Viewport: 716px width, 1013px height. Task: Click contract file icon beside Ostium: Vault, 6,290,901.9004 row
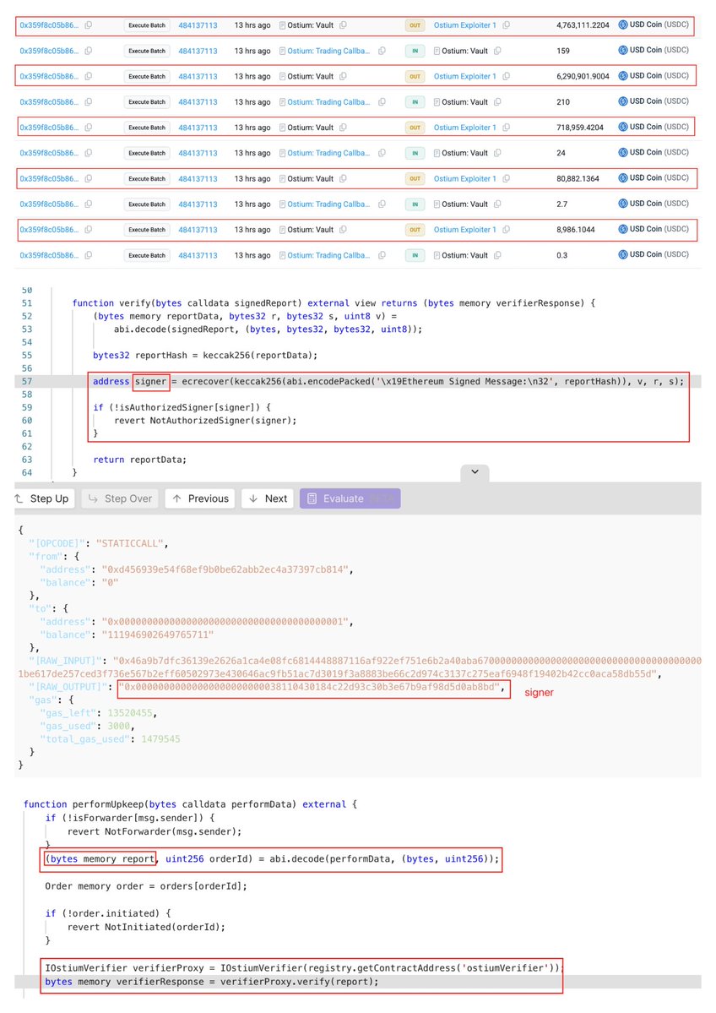(282, 76)
